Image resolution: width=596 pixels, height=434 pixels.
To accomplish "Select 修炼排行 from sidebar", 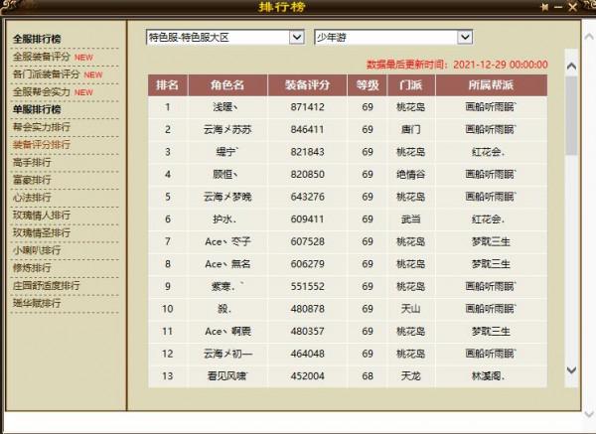I will pyautogui.click(x=31, y=268).
